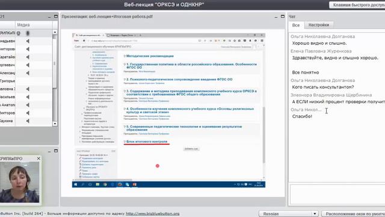Click chat message 'Все понятно'
This screenshot has width=385, height=217.
tap(306, 72)
